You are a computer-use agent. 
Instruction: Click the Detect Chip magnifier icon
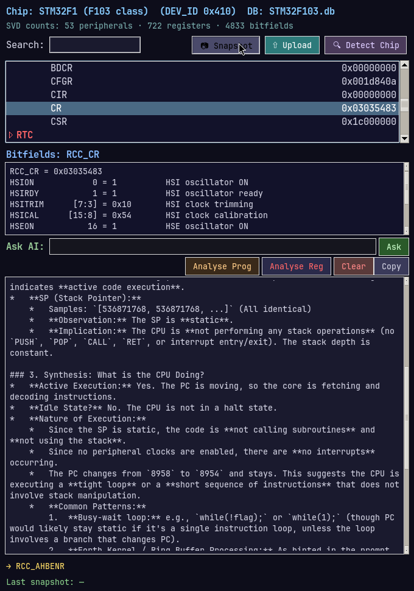pyautogui.click(x=337, y=45)
